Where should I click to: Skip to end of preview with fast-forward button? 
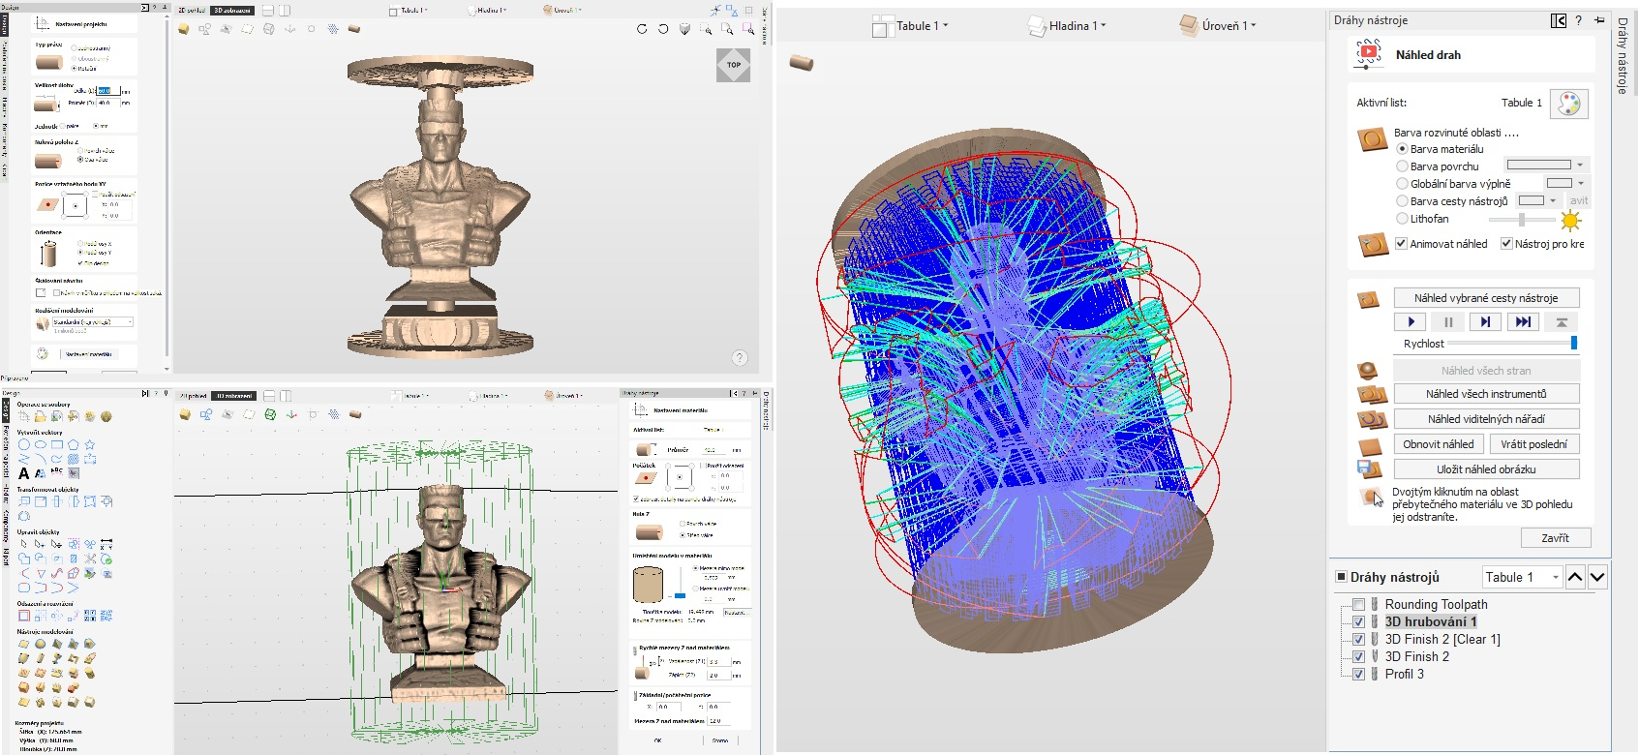click(1523, 322)
